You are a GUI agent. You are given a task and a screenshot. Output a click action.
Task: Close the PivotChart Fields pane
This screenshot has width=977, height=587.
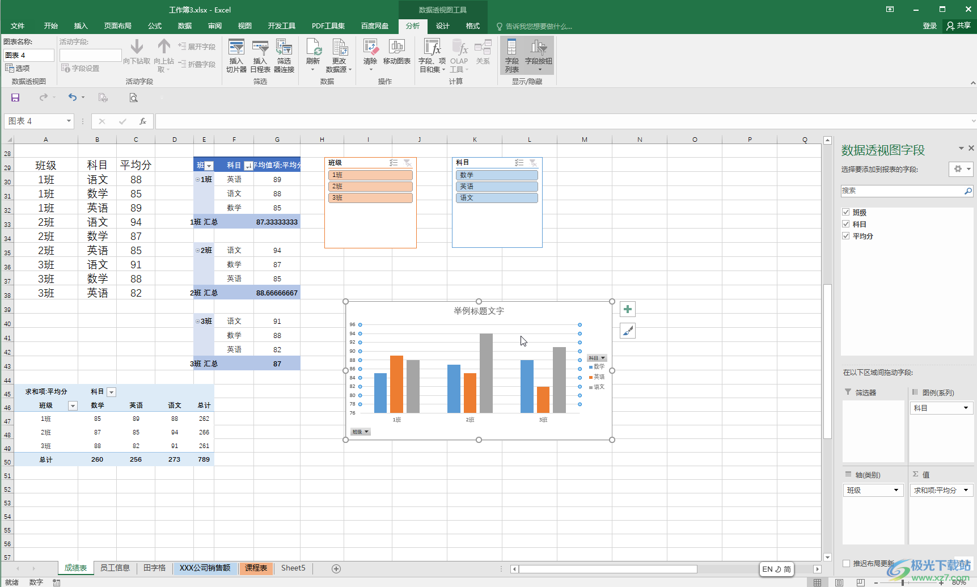971,148
